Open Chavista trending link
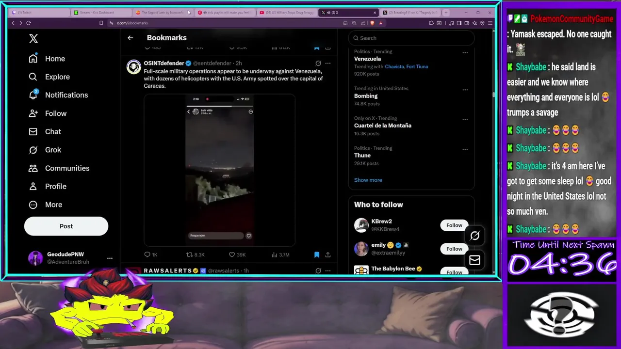621x349 pixels. click(394, 66)
